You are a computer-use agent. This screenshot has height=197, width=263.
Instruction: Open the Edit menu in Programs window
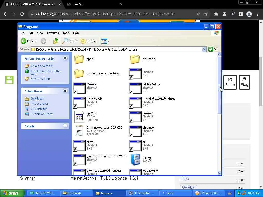point(31,33)
